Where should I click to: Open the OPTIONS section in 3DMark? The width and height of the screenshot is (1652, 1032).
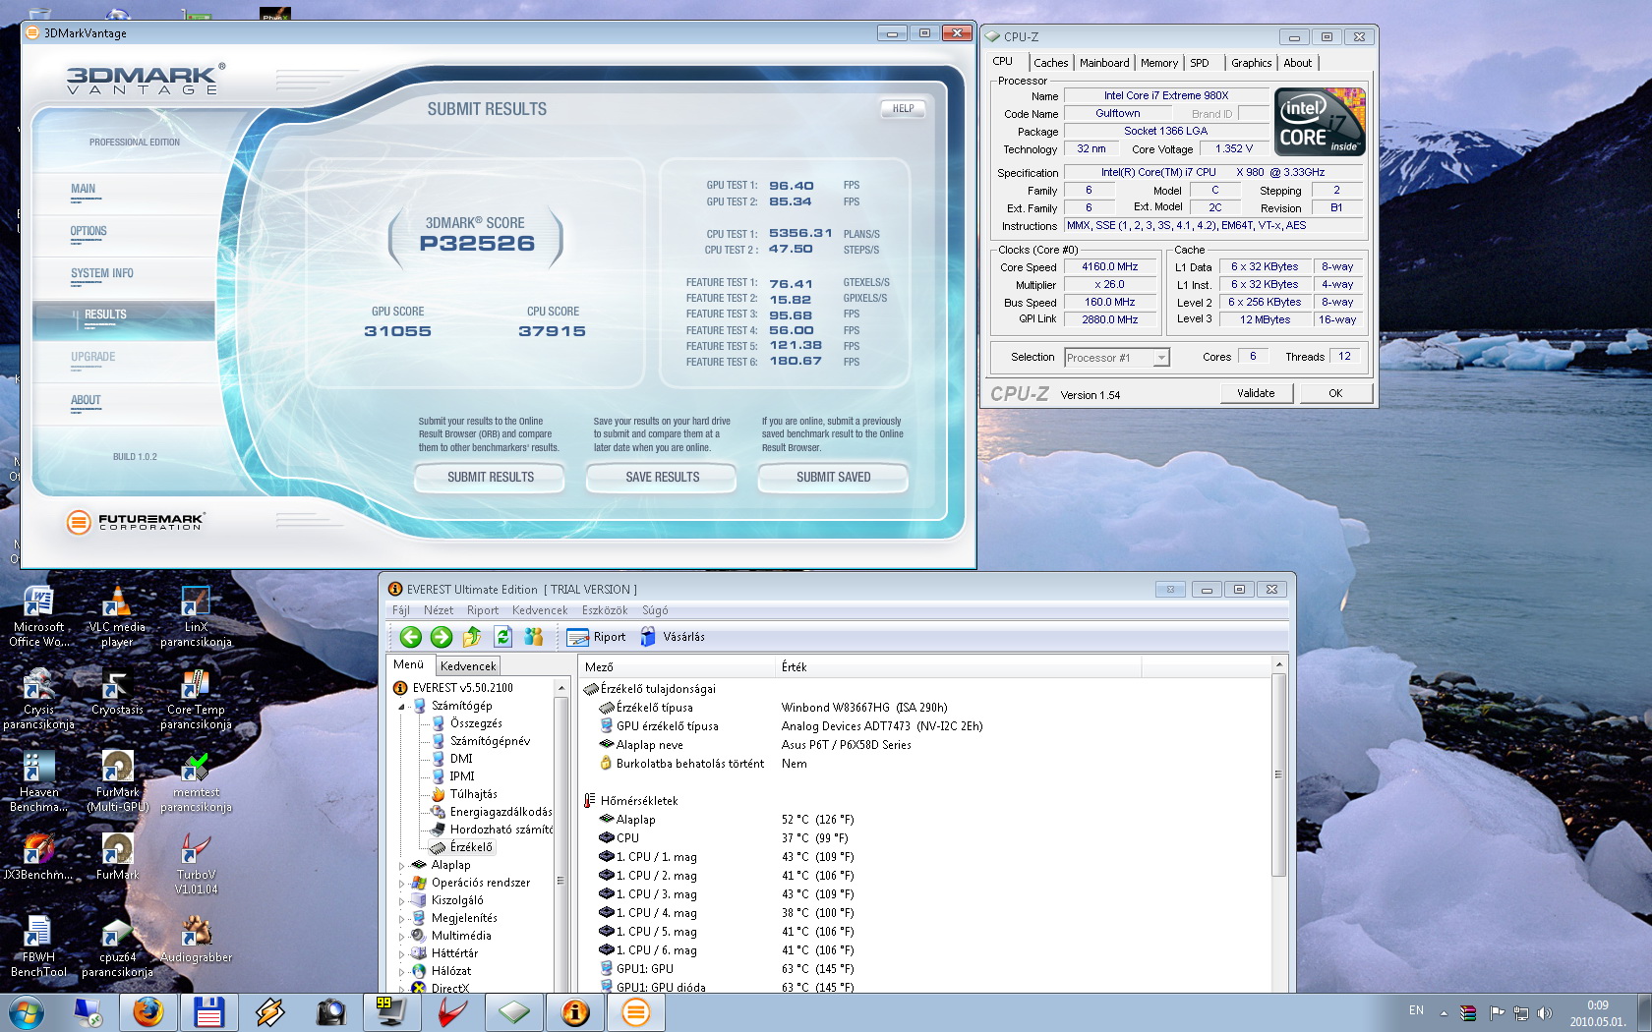(88, 232)
